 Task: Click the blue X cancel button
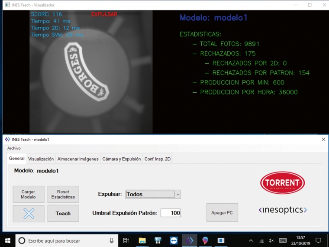click(x=29, y=214)
